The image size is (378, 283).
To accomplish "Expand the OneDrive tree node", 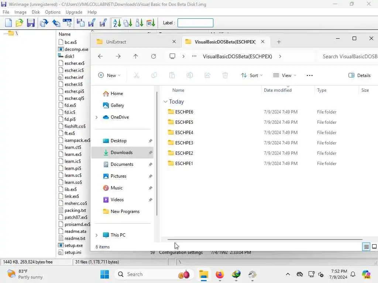I will 96,117.
